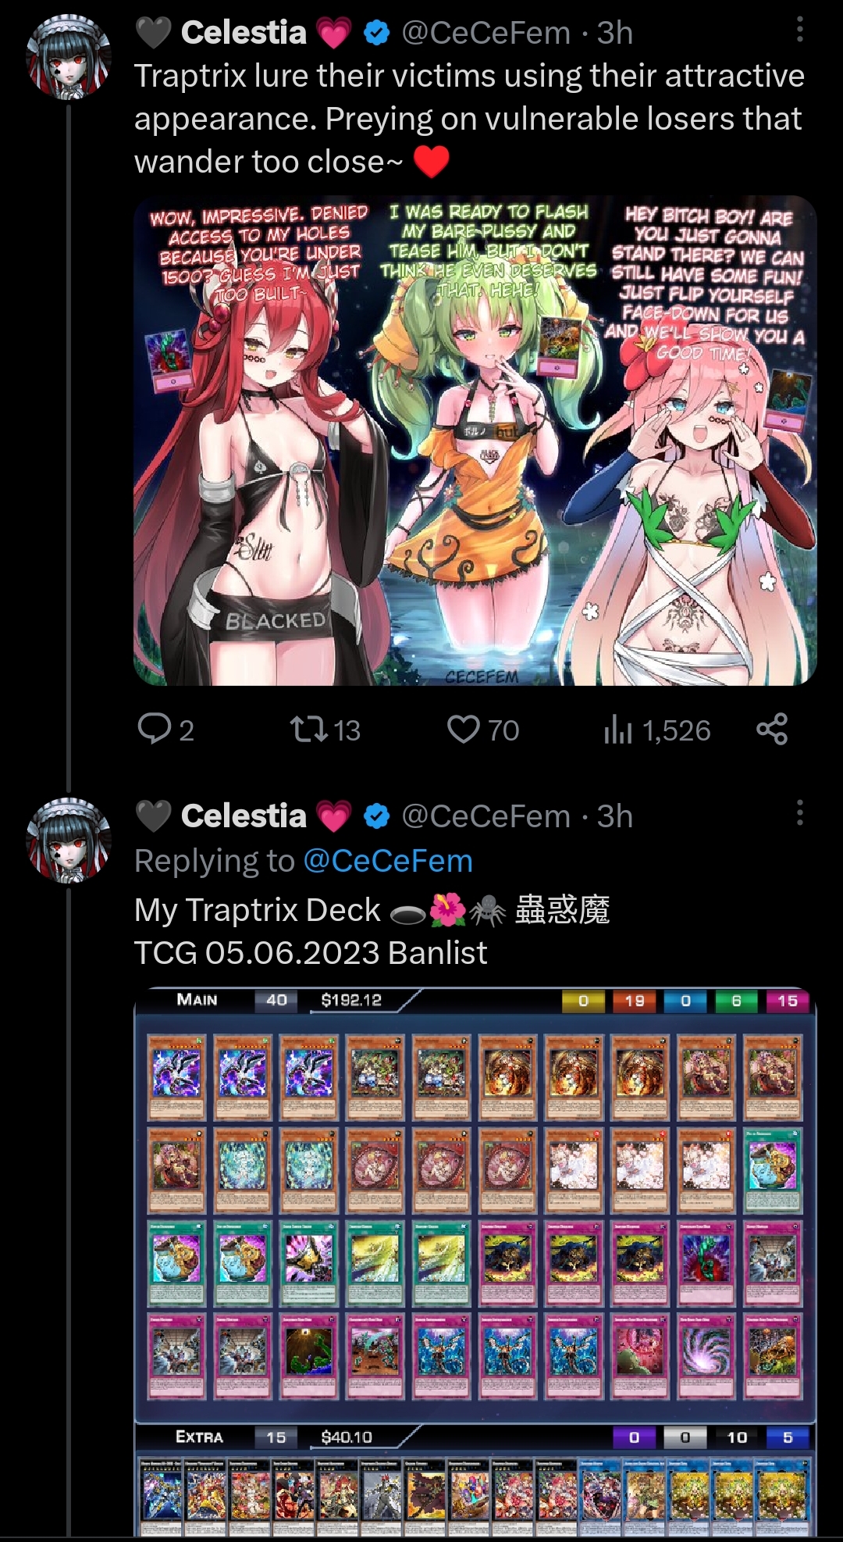
Task: Open more options on reply tweet
Action: point(799,812)
